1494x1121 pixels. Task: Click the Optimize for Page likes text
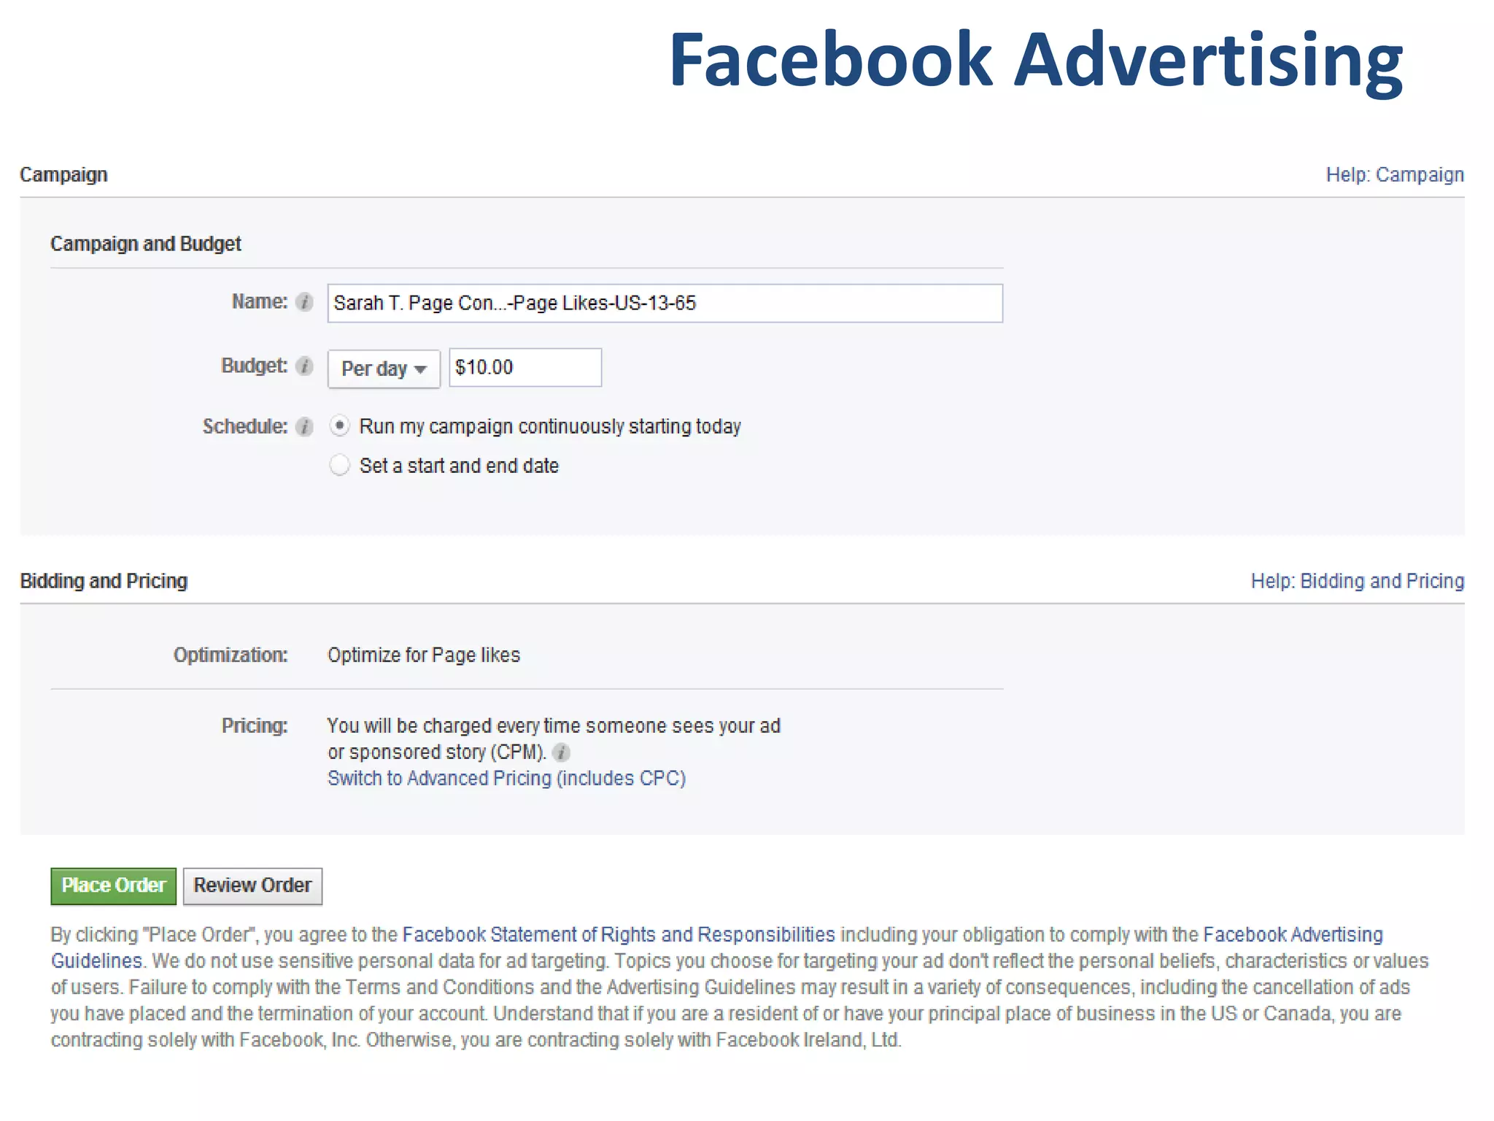click(x=424, y=655)
